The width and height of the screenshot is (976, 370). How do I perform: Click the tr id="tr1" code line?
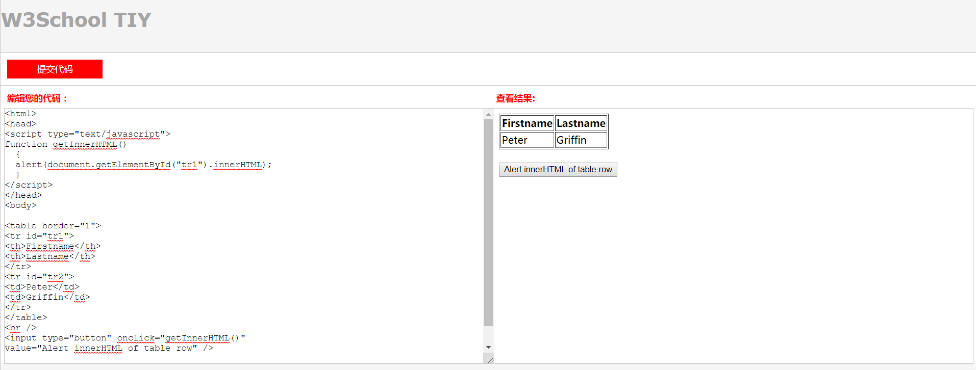[40, 236]
